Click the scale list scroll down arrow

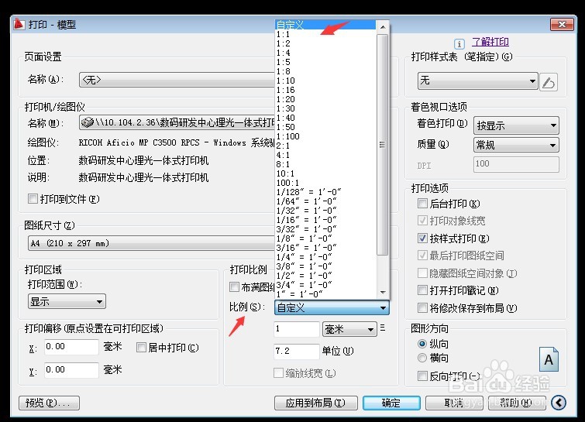pyautogui.click(x=383, y=293)
